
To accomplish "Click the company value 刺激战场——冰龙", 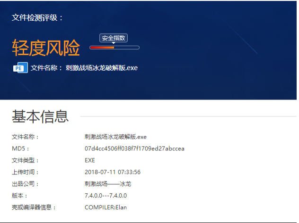I will click(108, 184).
